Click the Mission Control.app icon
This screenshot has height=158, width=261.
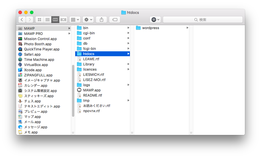click(x=20, y=39)
